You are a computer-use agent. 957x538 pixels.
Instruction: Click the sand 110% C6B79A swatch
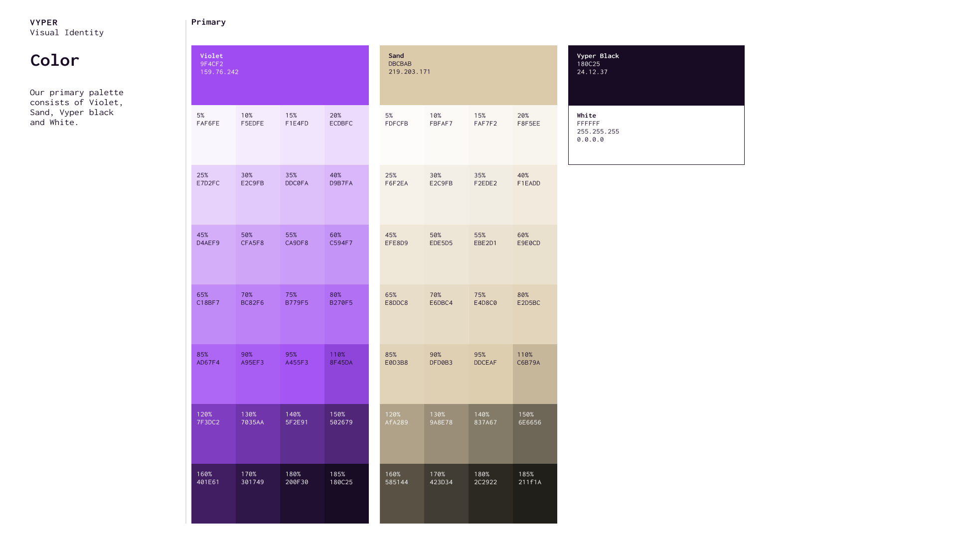pyautogui.click(x=535, y=374)
